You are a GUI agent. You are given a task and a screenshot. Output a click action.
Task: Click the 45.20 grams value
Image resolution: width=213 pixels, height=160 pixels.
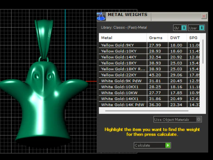click(x=155, y=75)
